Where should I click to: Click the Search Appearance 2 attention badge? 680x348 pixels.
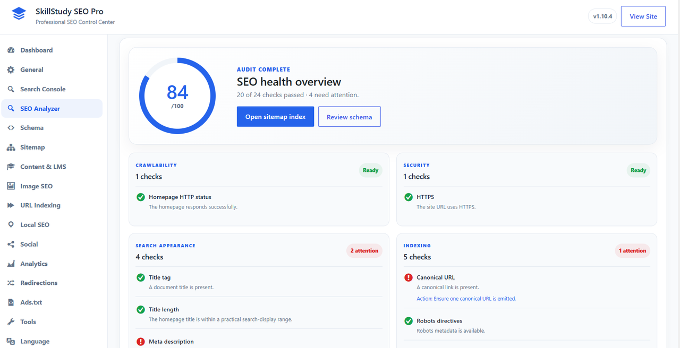[x=364, y=251]
